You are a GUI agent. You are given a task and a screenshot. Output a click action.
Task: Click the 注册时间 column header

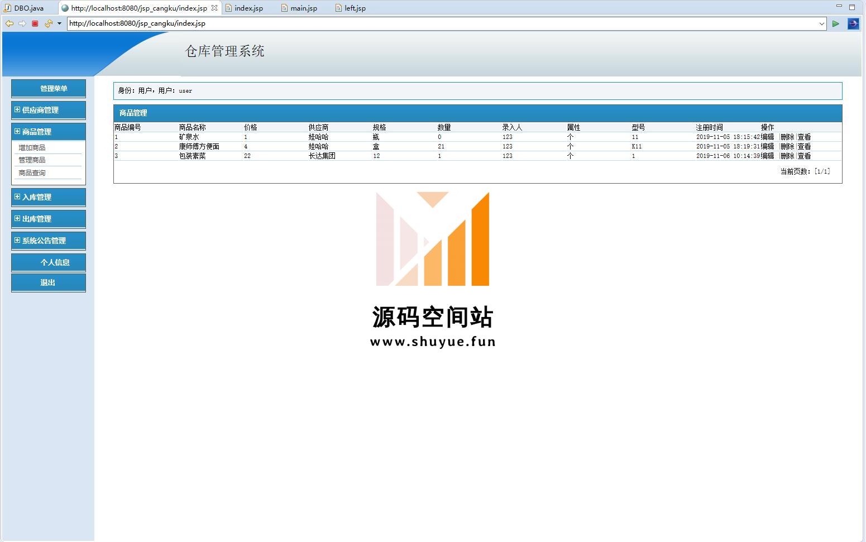click(710, 127)
